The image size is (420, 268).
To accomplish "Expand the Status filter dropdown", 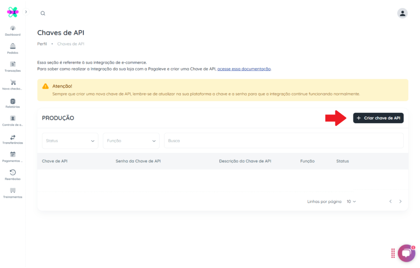I will (70, 141).
